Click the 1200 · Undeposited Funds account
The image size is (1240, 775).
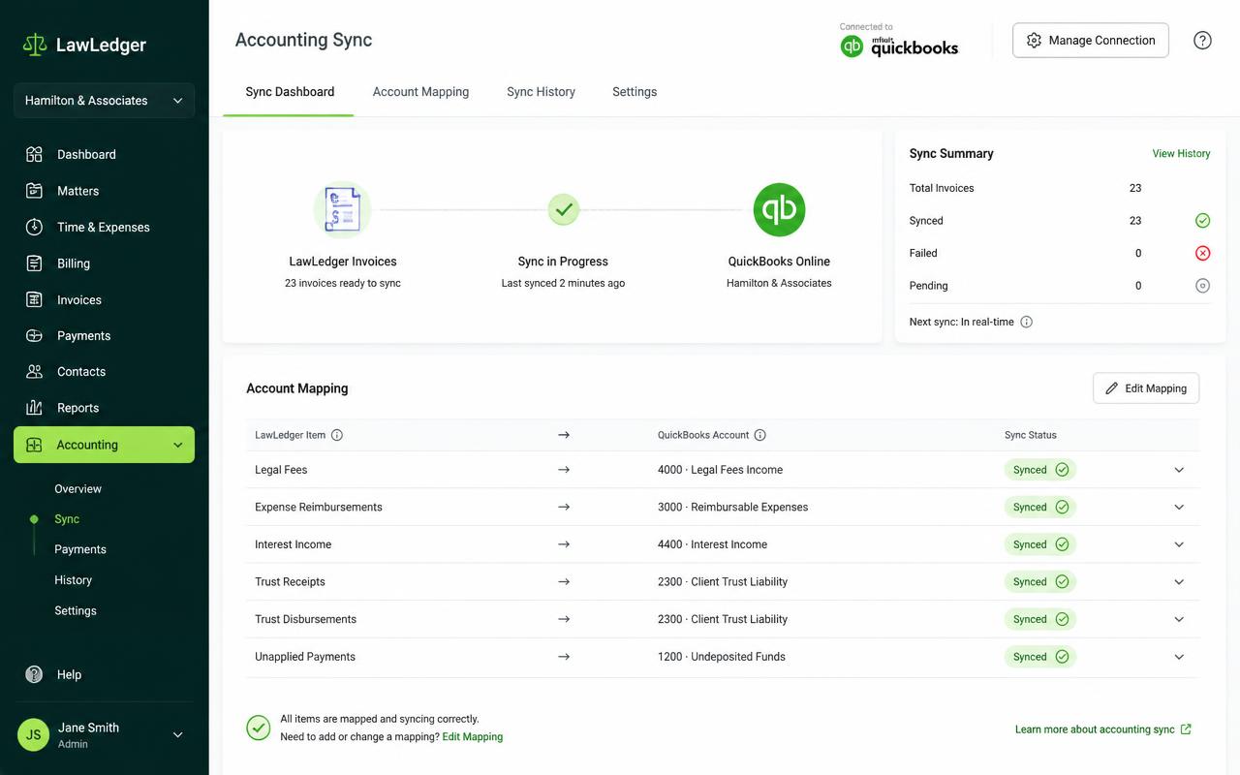[721, 657]
